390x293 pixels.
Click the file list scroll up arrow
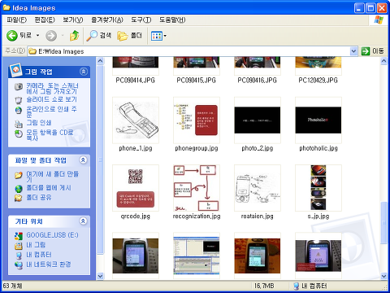(x=383, y=61)
